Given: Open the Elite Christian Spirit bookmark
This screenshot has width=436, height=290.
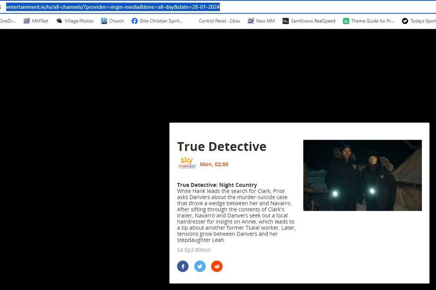Looking at the screenshot, I should click(x=157, y=21).
